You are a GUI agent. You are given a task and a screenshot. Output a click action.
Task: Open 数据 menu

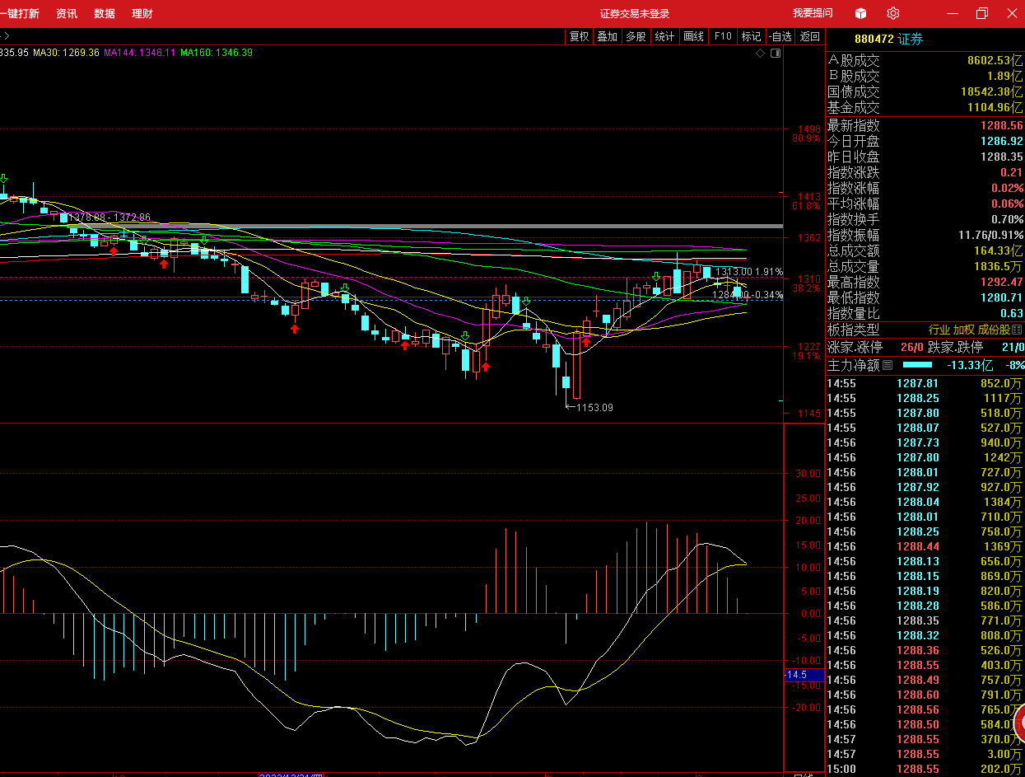point(105,13)
